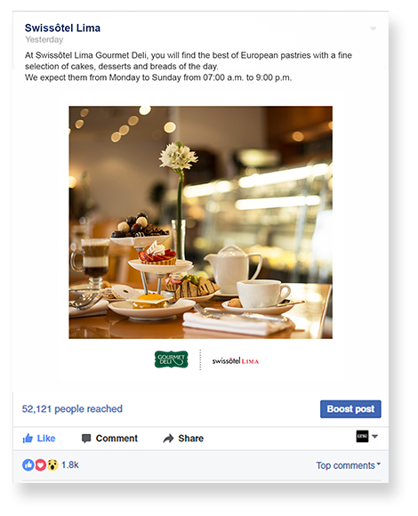418x516 pixels.
Task: Open the post options chevron menu
Action: (373, 28)
